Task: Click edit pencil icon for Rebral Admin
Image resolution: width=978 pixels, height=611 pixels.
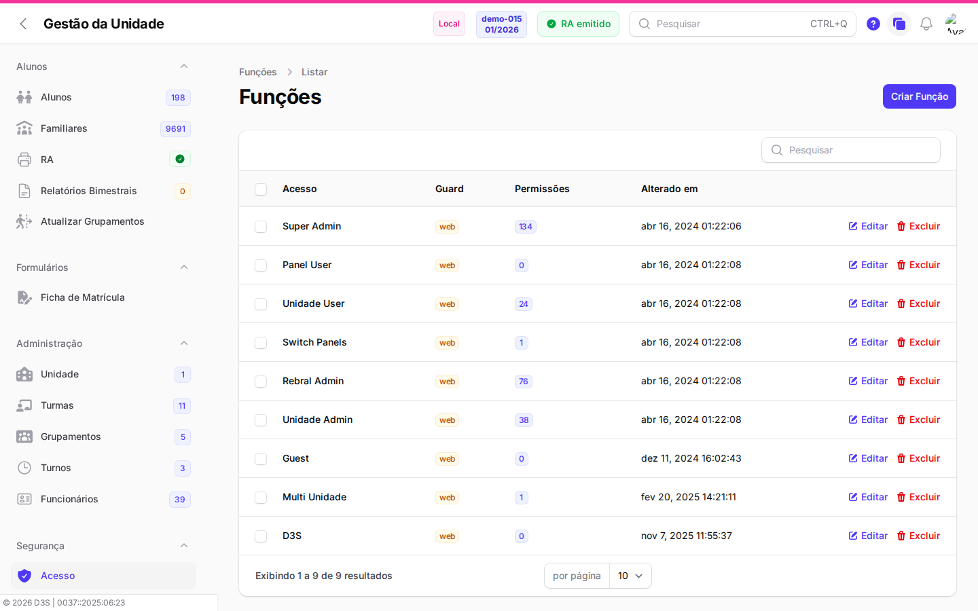Action: coord(853,381)
